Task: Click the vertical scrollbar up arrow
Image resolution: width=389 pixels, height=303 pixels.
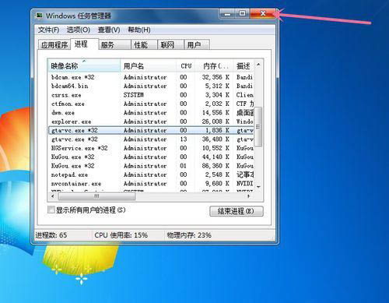Action: click(x=258, y=64)
